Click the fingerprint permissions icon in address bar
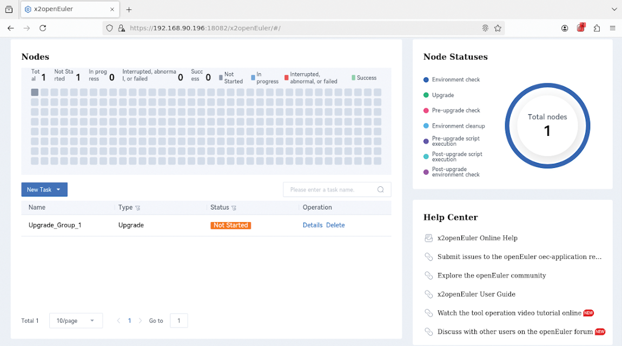The width and height of the screenshot is (622, 346). click(485, 28)
